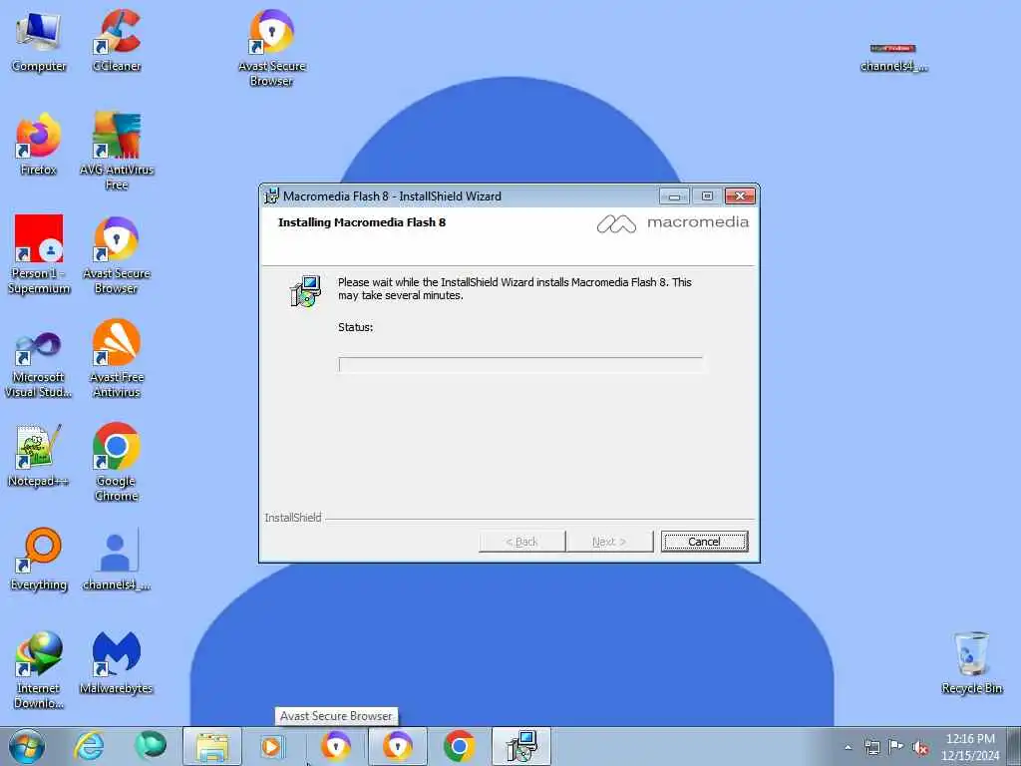Open File Explorer in the taskbar
The height and width of the screenshot is (766, 1021).
point(212,746)
